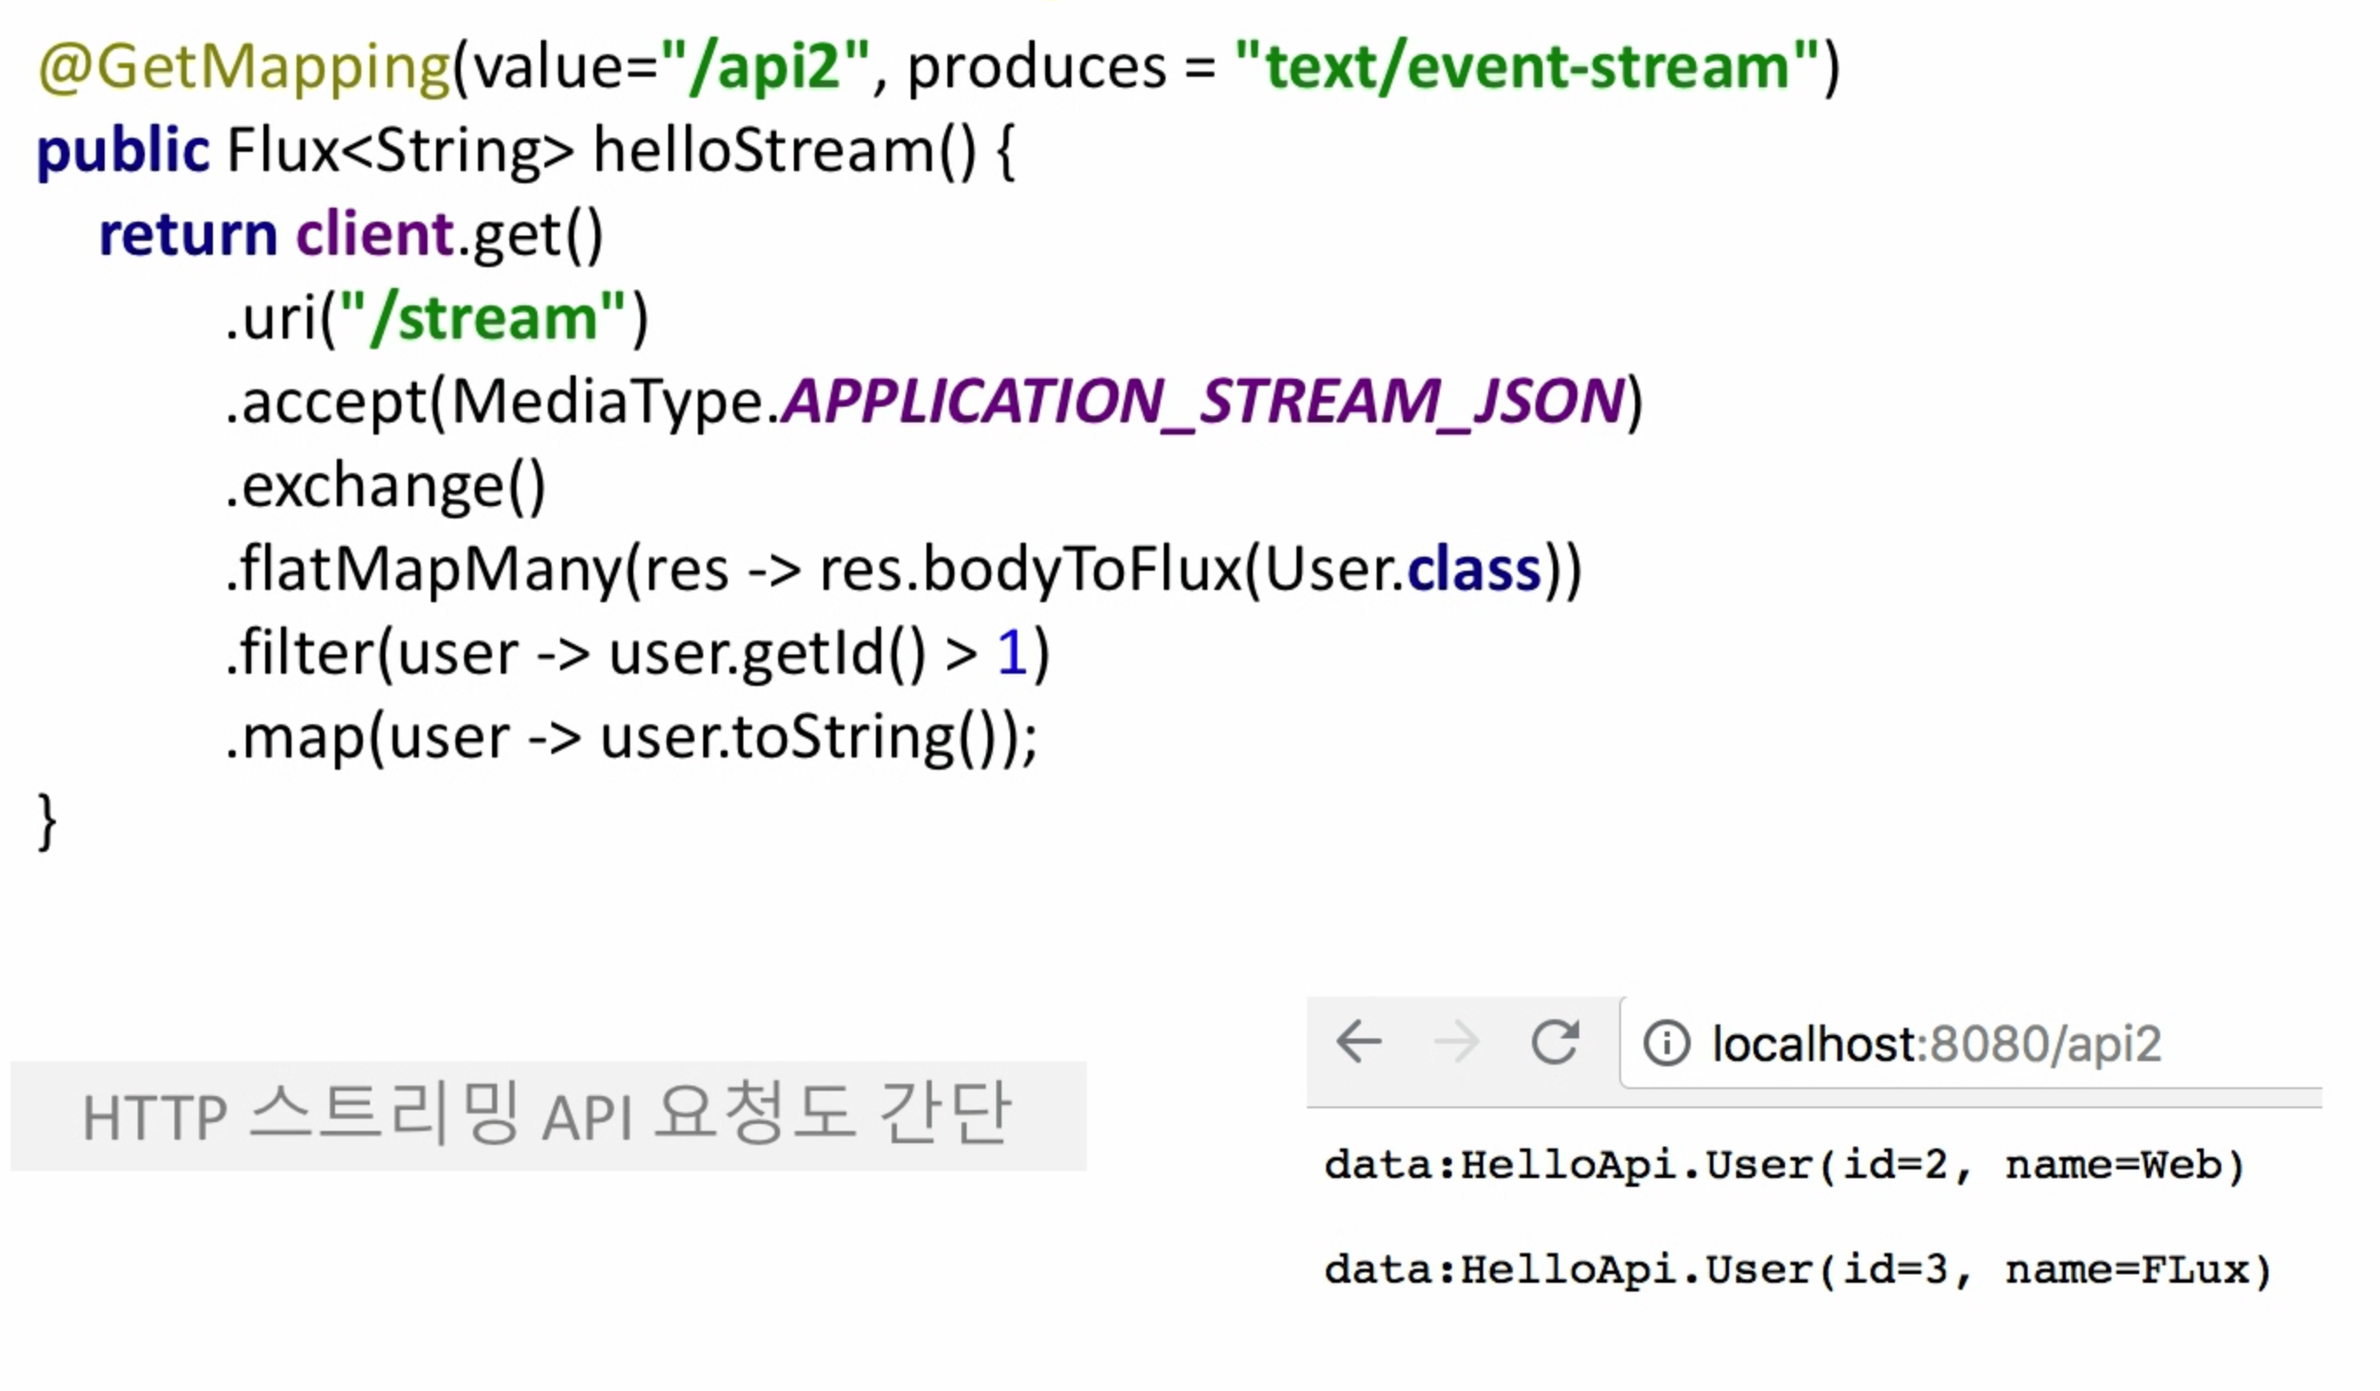Click the grayed forward arrow
The height and width of the screenshot is (1391, 2380).
click(1455, 1042)
